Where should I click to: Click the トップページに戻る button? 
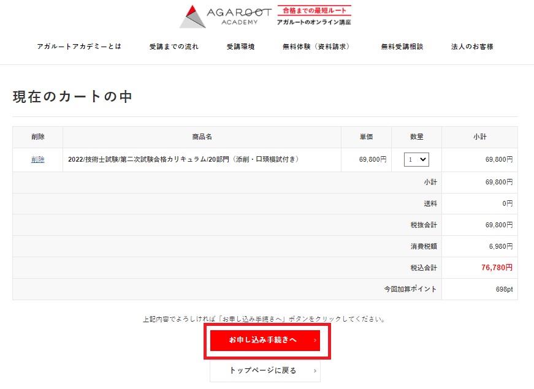[265, 371]
